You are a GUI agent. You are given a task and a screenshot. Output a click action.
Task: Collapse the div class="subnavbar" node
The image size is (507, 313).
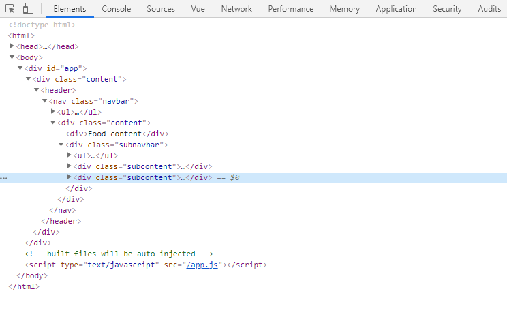click(x=61, y=145)
